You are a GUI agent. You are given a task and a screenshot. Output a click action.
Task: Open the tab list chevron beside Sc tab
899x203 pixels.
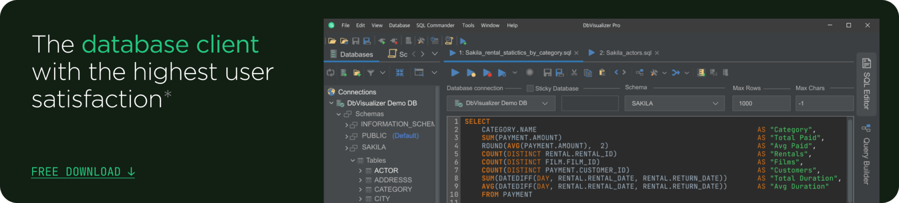click(x=435, y=54)
